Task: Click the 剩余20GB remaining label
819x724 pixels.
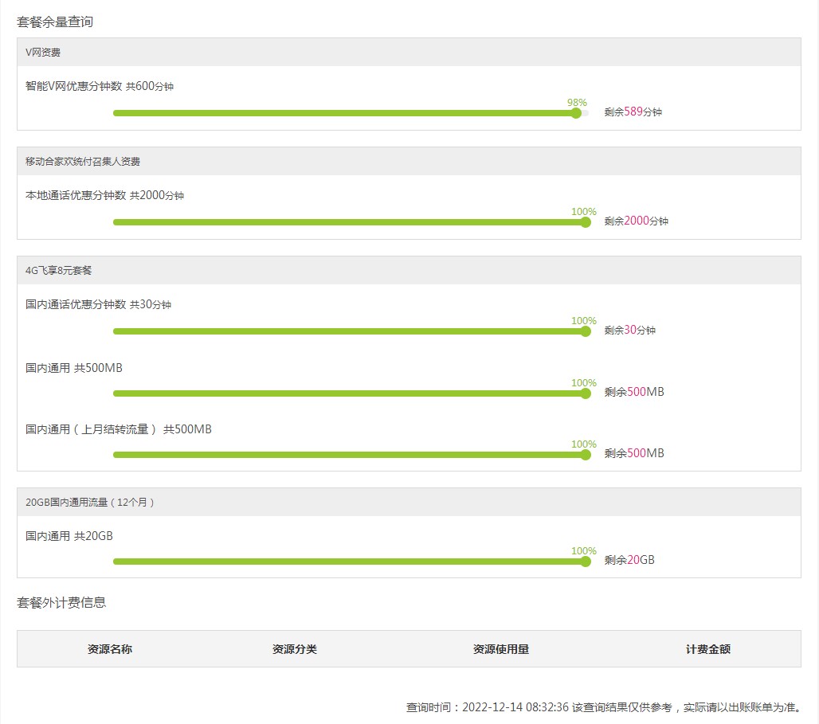Action: [x=629, y=561]
